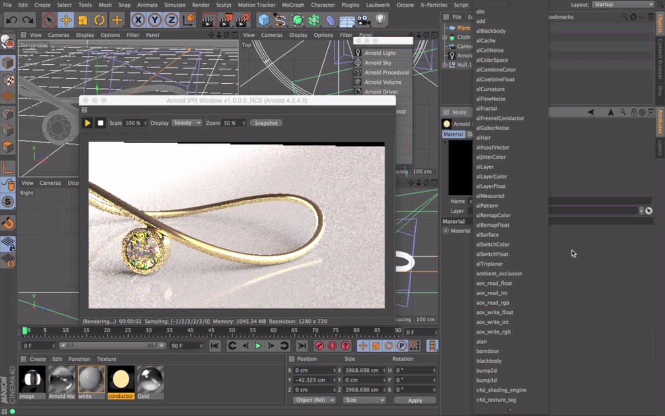The height and width of the screenshot is (416, 665).
Task: Open the Octane menu
Action: coord(405,5)
